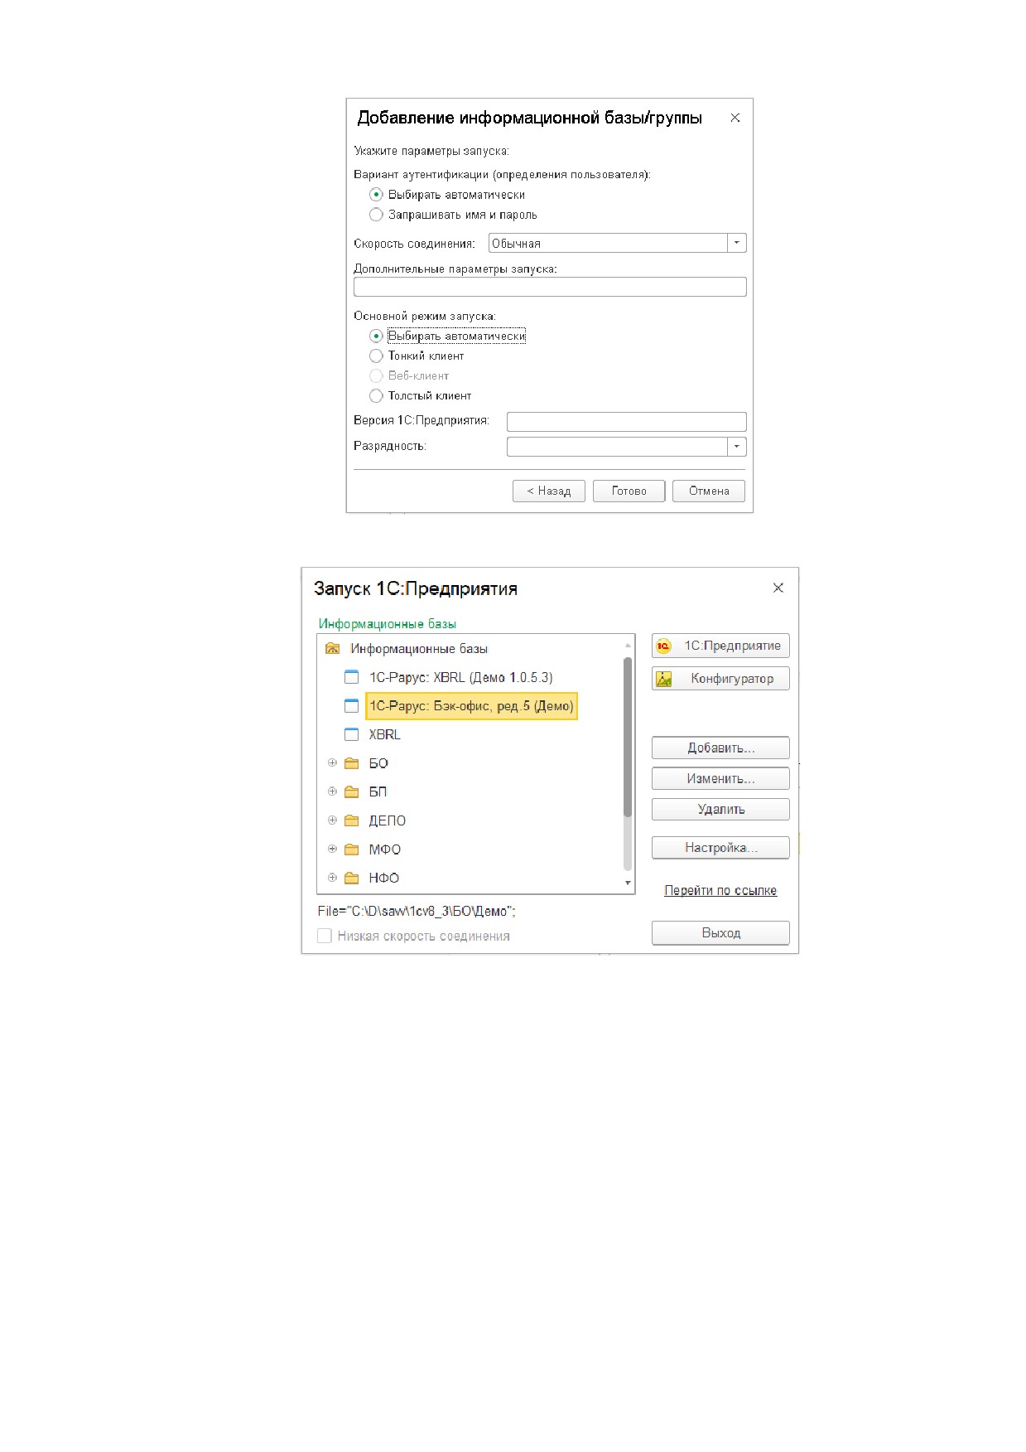Click 'Версия 1С:Предприятия' input field
1026x1452 pixels.
[x=627, y=422]
